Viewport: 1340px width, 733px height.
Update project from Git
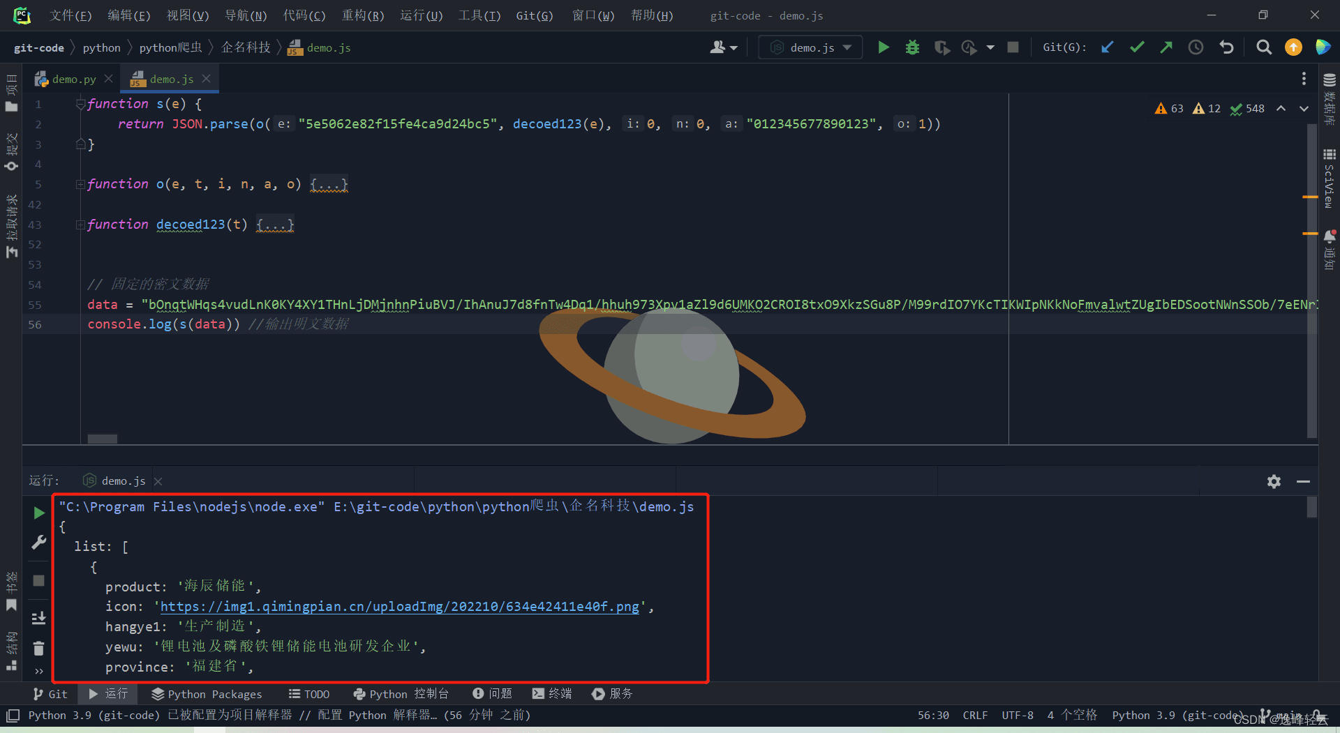[x=1107, y=47]
